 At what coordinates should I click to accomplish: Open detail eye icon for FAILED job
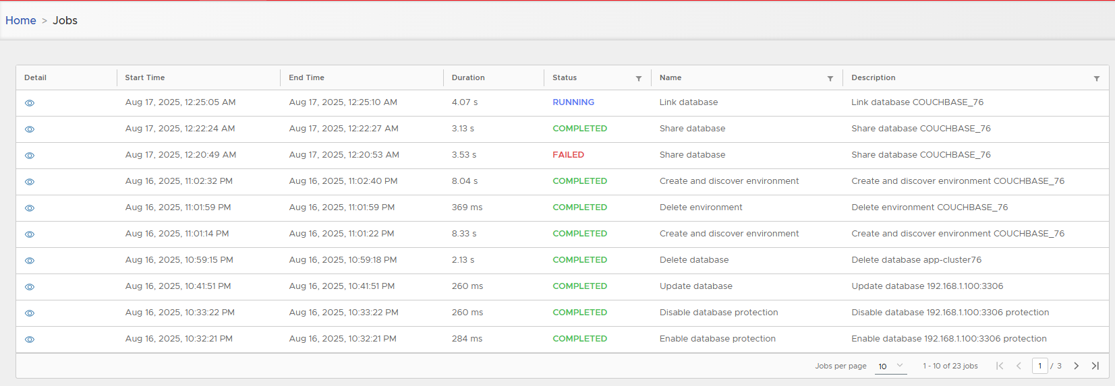click(30, 156)
